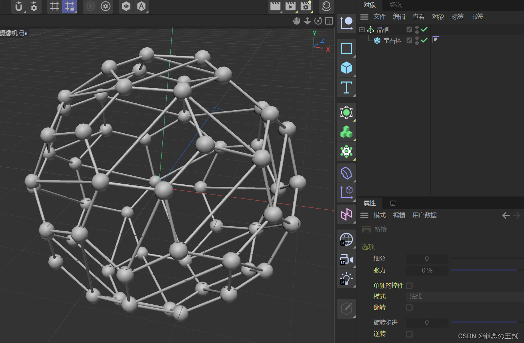Image resolution: width=524 pixels, height=343 pixels.
Task: Open the 模式 dropdown showing 法线
Action: [x=465, y=296]
